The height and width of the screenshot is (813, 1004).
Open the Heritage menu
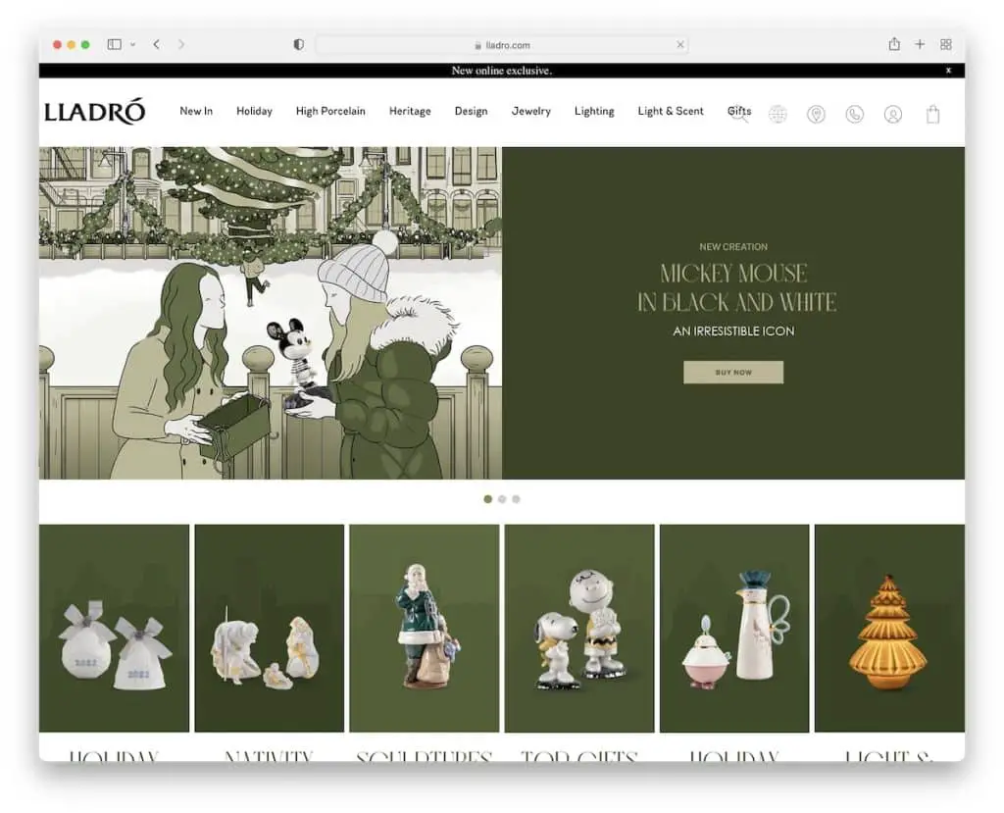pos(410,111)
